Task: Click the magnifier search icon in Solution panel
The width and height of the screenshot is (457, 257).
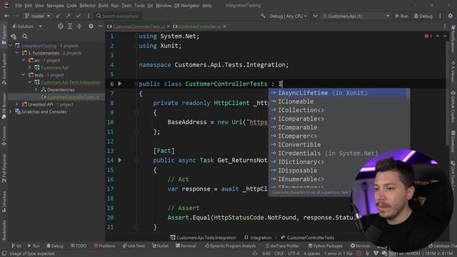Action: pos(25,36)
